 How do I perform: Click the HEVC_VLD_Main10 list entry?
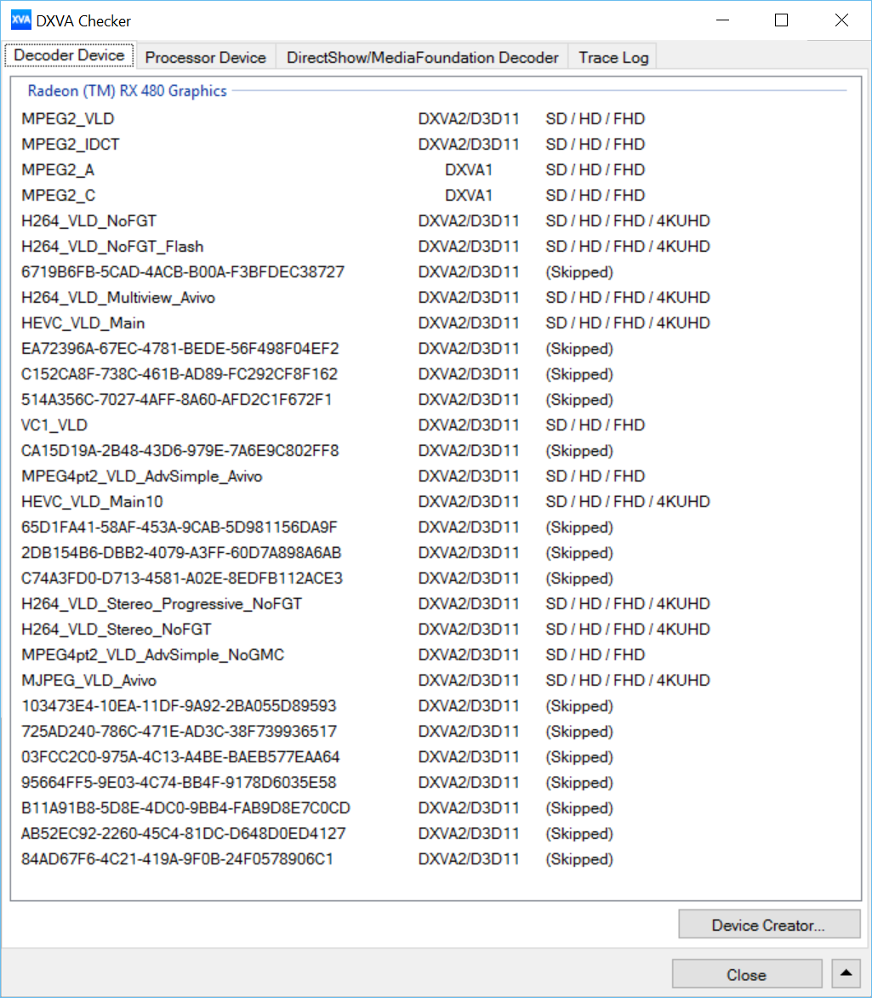click(x=92, y=502)
